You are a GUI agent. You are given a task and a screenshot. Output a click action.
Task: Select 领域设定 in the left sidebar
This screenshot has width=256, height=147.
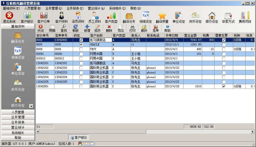pyautogui.click(x=18, y=53)
